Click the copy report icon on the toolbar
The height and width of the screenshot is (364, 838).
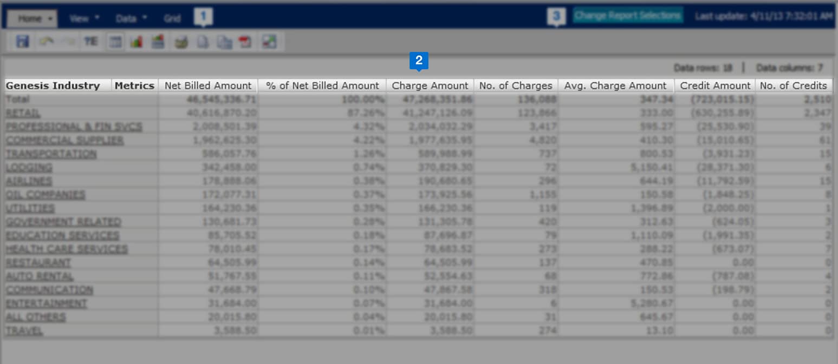click(x=224, y=41)
